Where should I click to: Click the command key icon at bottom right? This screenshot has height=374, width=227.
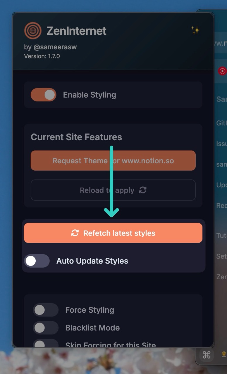click(207, 355)
